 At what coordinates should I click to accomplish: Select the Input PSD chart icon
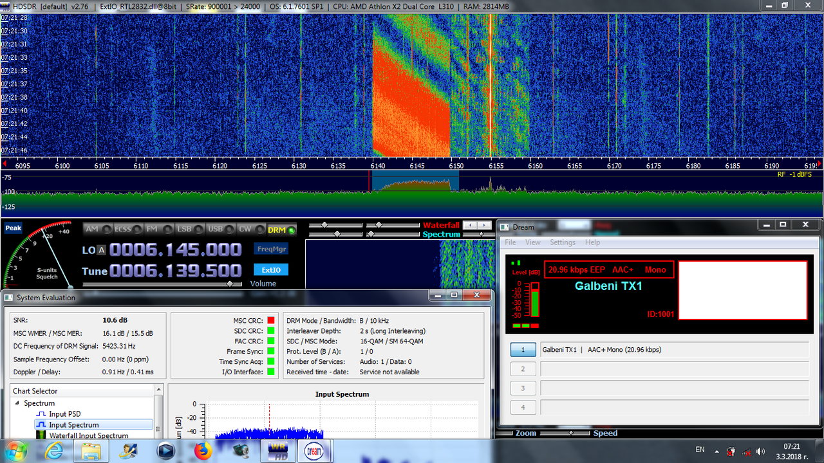pyautogui.click(x=41, y=414)
